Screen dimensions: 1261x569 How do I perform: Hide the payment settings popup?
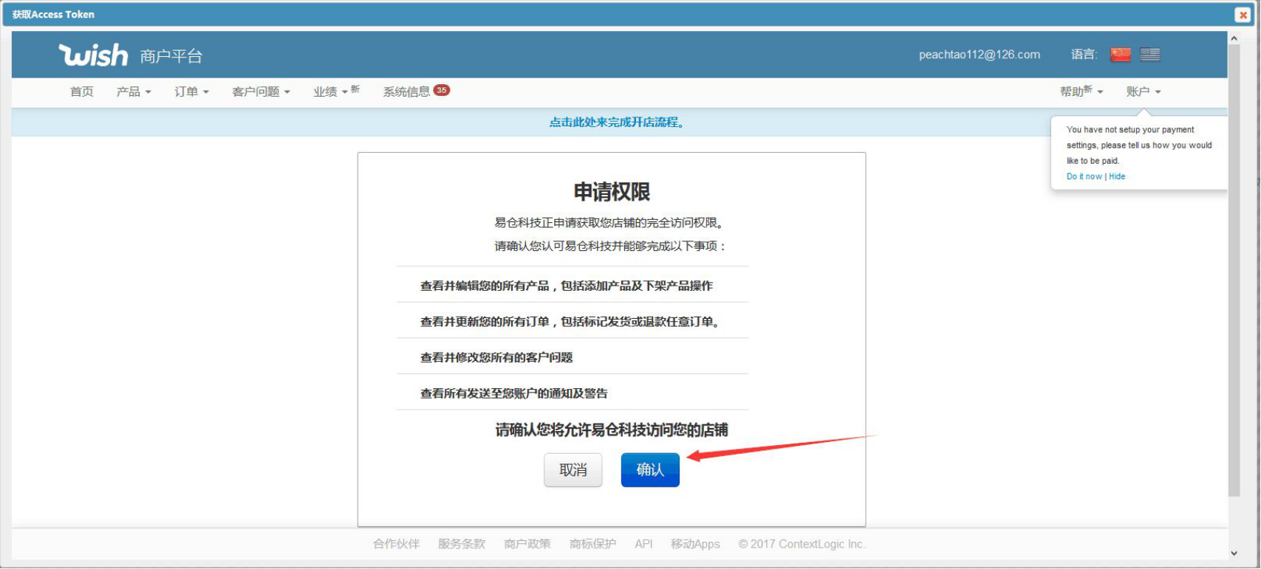[x=1117, y=176]
